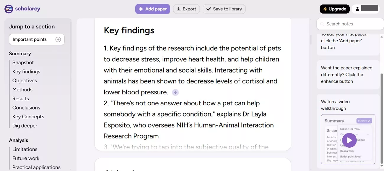Click the plus icon beside Important points
This screenshot has height=171, width=384.
[x=58, y=39]
